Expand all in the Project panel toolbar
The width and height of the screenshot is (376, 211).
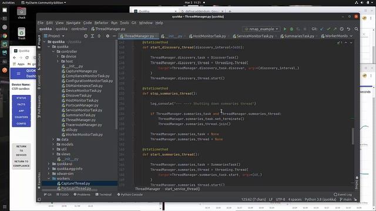(x=92, y=36)
